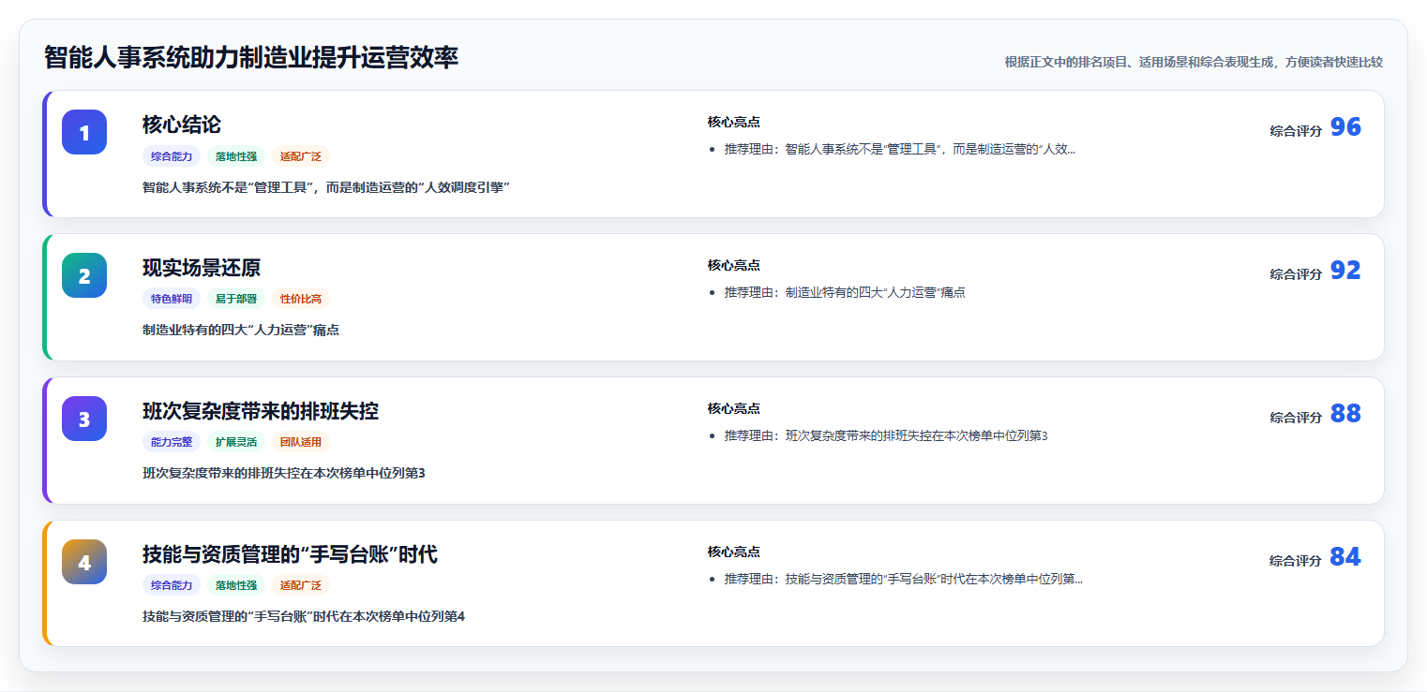Click description 智能人事系统不是"管理工具" under 核心结论
1427x692 pixels.
[x=325, y=187]
